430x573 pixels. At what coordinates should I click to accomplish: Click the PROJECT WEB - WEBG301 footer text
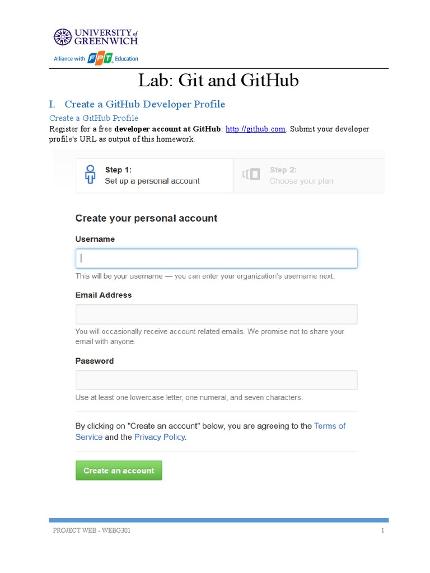pyautogui.click(x=92, y=530)
